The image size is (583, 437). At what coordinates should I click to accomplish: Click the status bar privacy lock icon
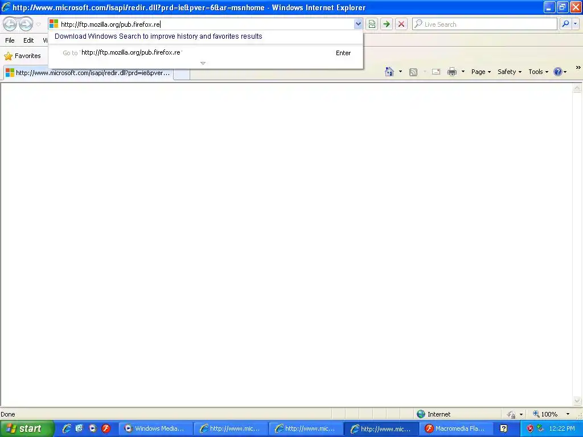(512, 414)
